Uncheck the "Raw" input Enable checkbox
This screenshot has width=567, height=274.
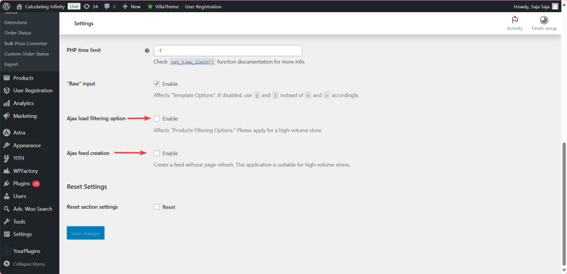pyautogui.click(x=157, y=84)
